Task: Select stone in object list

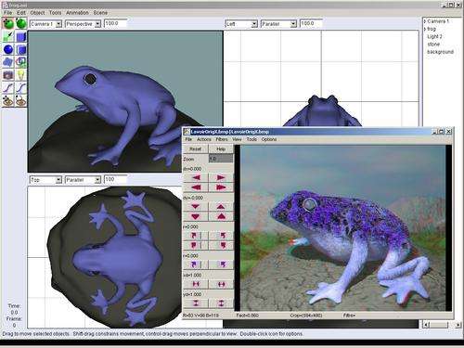Action: pos(433,45)
